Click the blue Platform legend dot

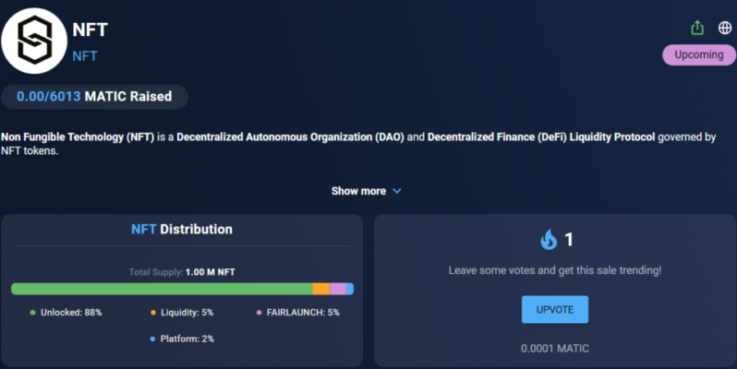click(x=153, y=339)
